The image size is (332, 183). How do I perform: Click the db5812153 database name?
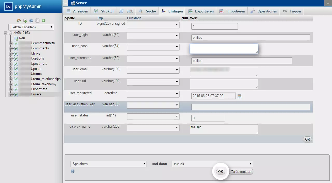tap(22, 33)
